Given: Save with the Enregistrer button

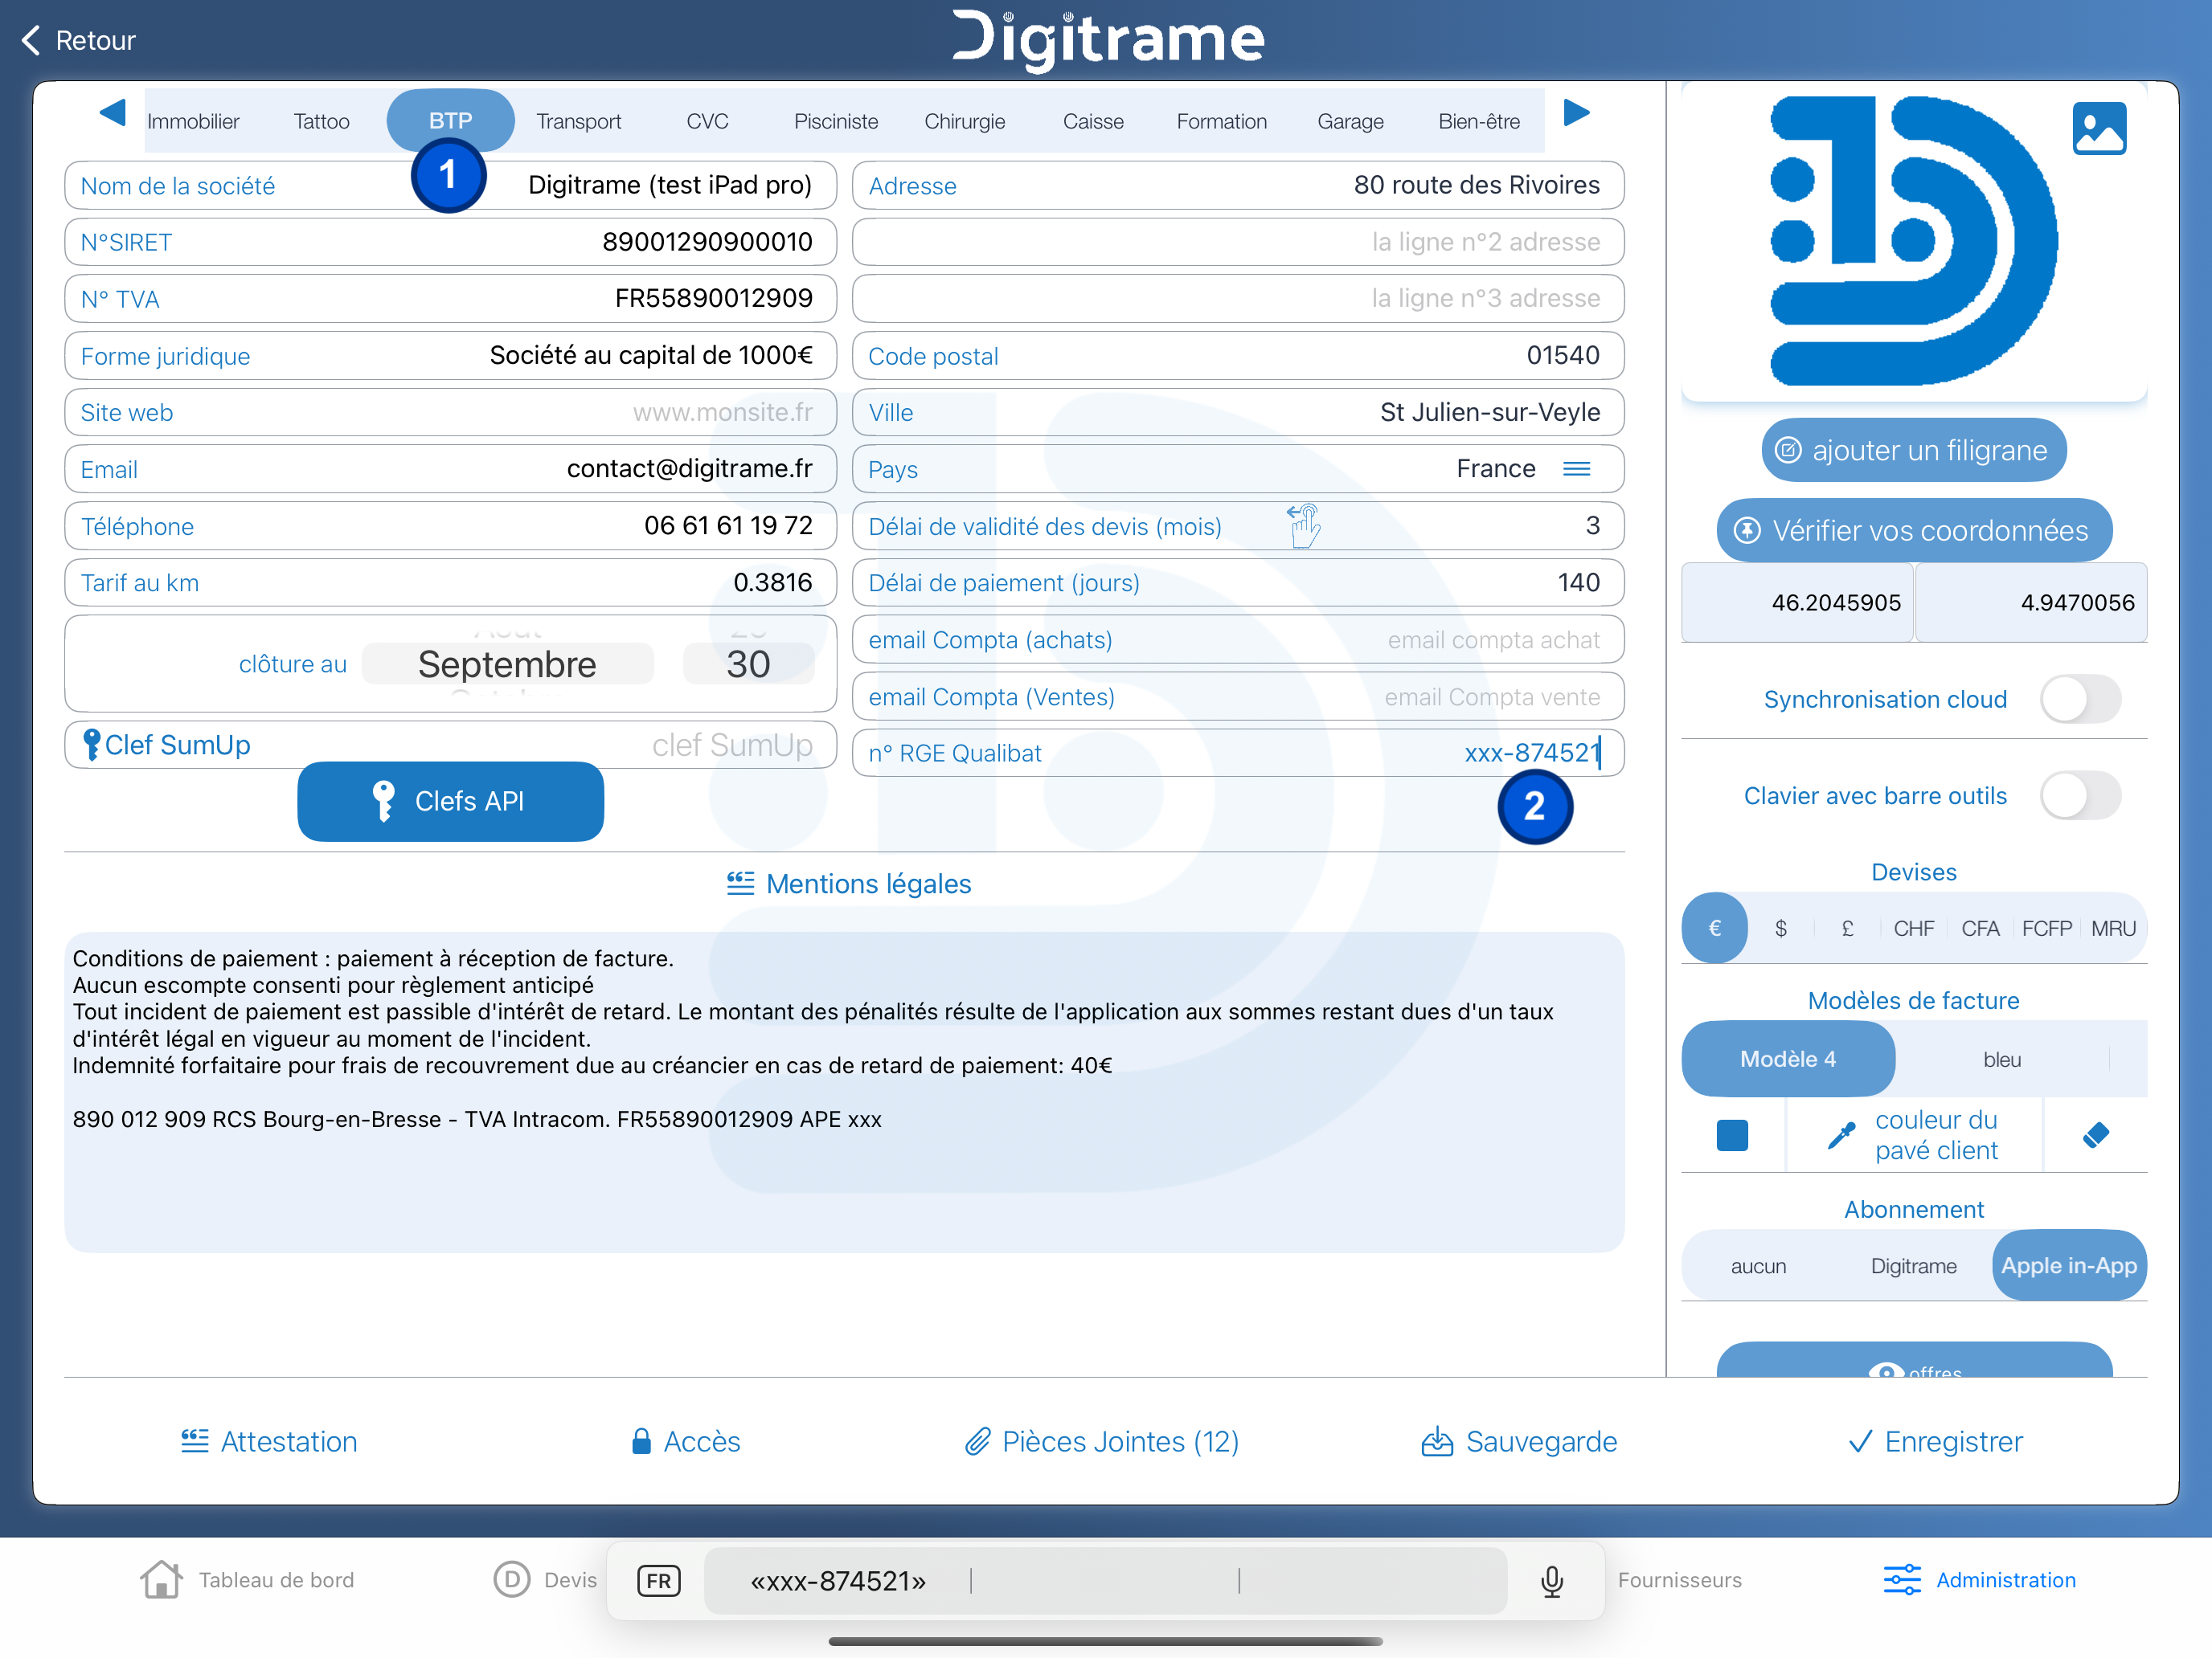Looking at the screenshot, I should [1935, 1441].
